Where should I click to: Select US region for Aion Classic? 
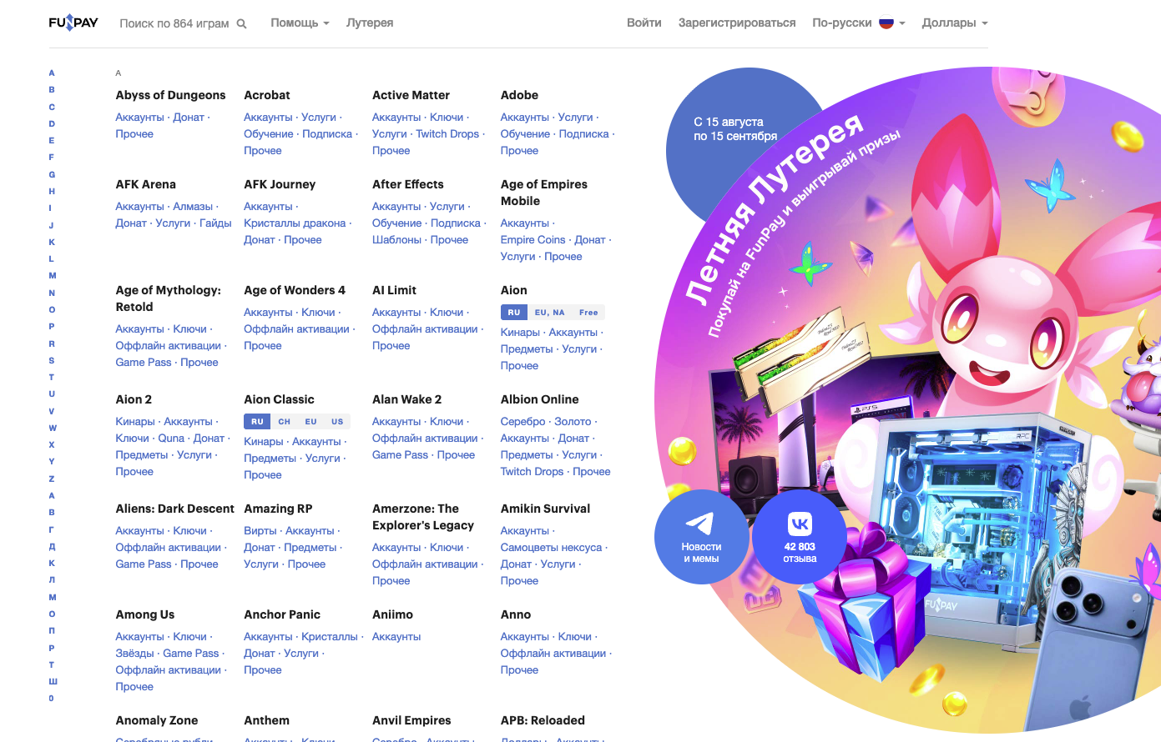click(337, 422)
